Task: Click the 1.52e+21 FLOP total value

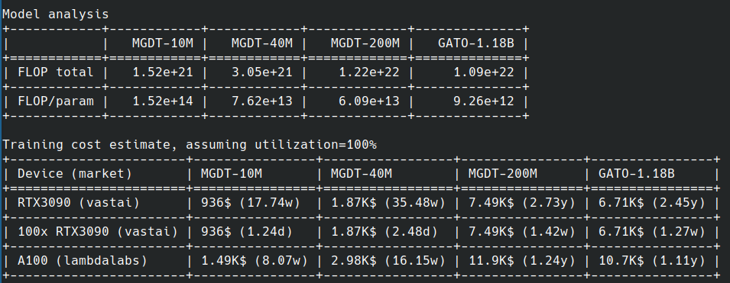Action: 162,72
